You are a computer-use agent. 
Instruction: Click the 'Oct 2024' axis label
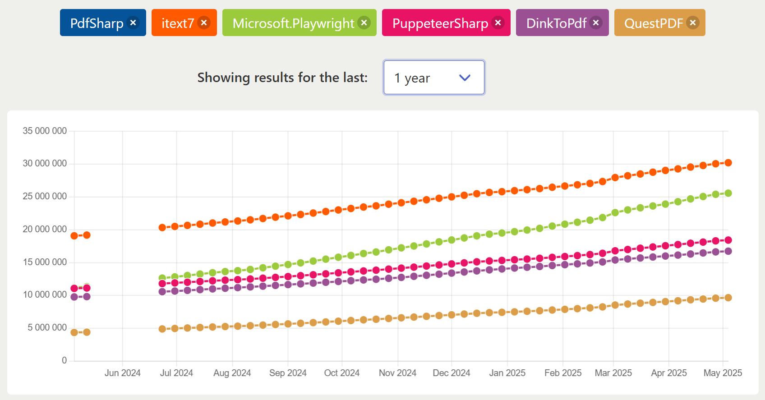[x=342, y=373]
